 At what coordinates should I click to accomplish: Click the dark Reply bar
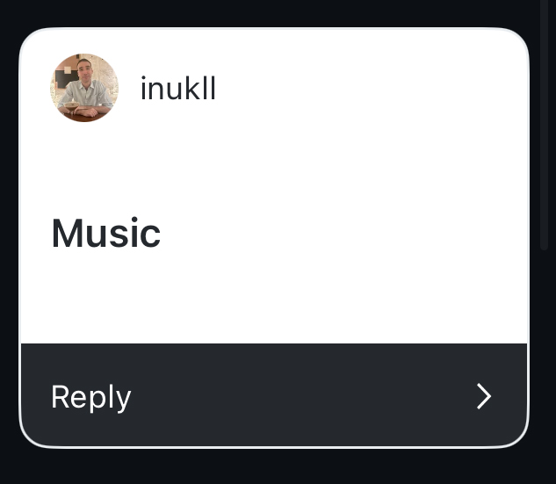[x=274, y=395]
